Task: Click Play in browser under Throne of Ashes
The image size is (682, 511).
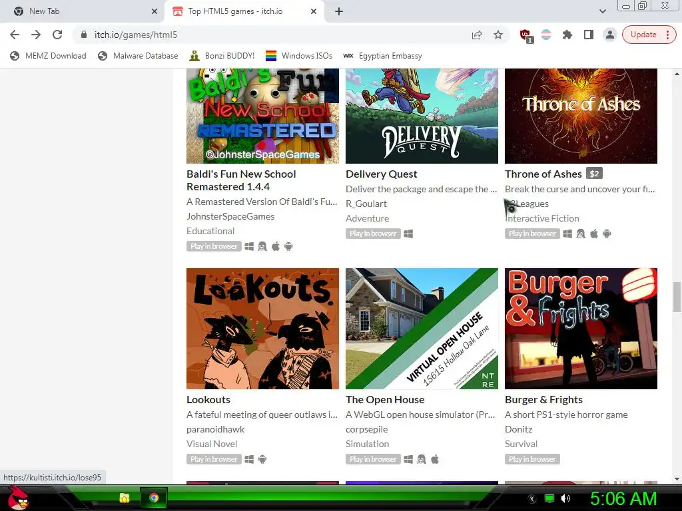Action: coord(532,234)
